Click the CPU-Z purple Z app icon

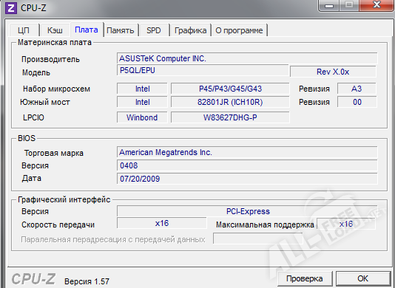click(11, 7)
